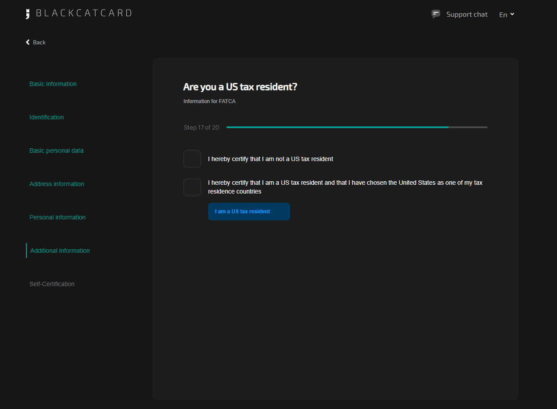Open the Personal information section

coord(57,217)
